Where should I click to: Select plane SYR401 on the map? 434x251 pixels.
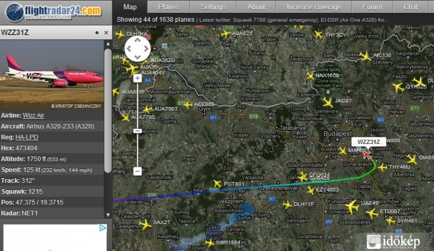tap(391, 221)
